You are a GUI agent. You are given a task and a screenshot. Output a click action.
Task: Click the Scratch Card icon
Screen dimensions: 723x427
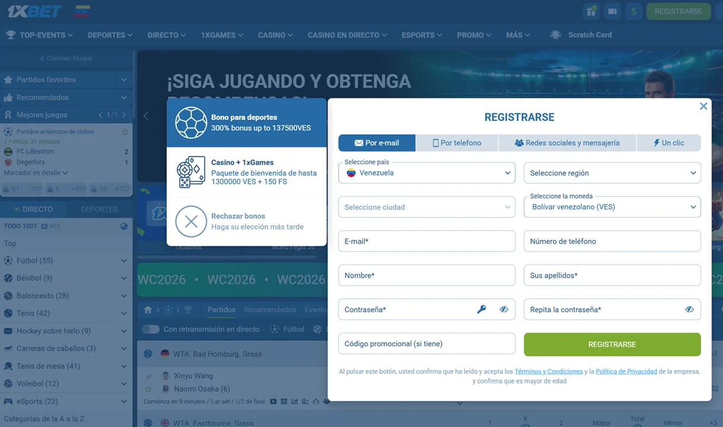tap(555, 35)
